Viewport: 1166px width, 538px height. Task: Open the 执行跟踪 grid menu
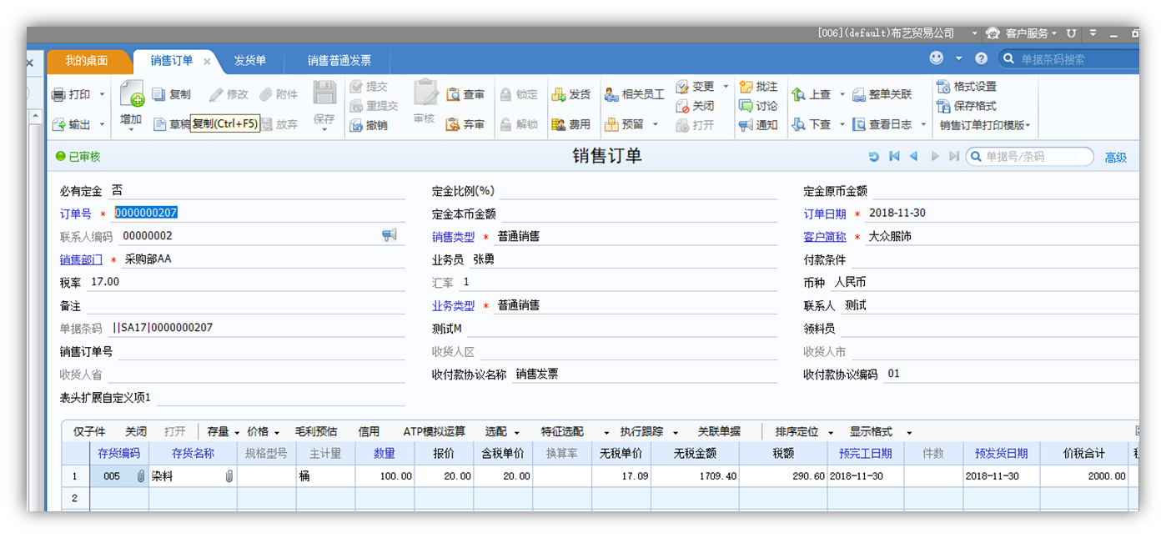[649, 432]
